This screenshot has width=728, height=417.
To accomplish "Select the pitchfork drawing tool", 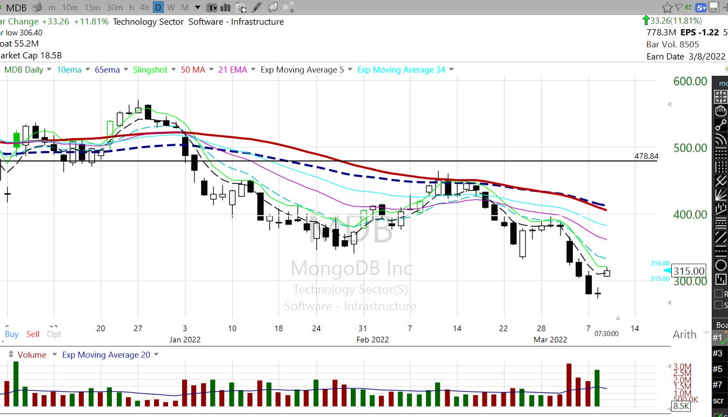I will tap(720, 181).
